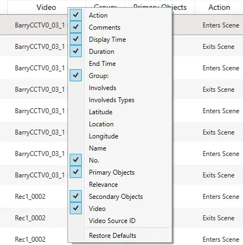Select first BarryCCTV0_03_1 row video cell
Screen dimensions: 243x245
click(39, 25)
